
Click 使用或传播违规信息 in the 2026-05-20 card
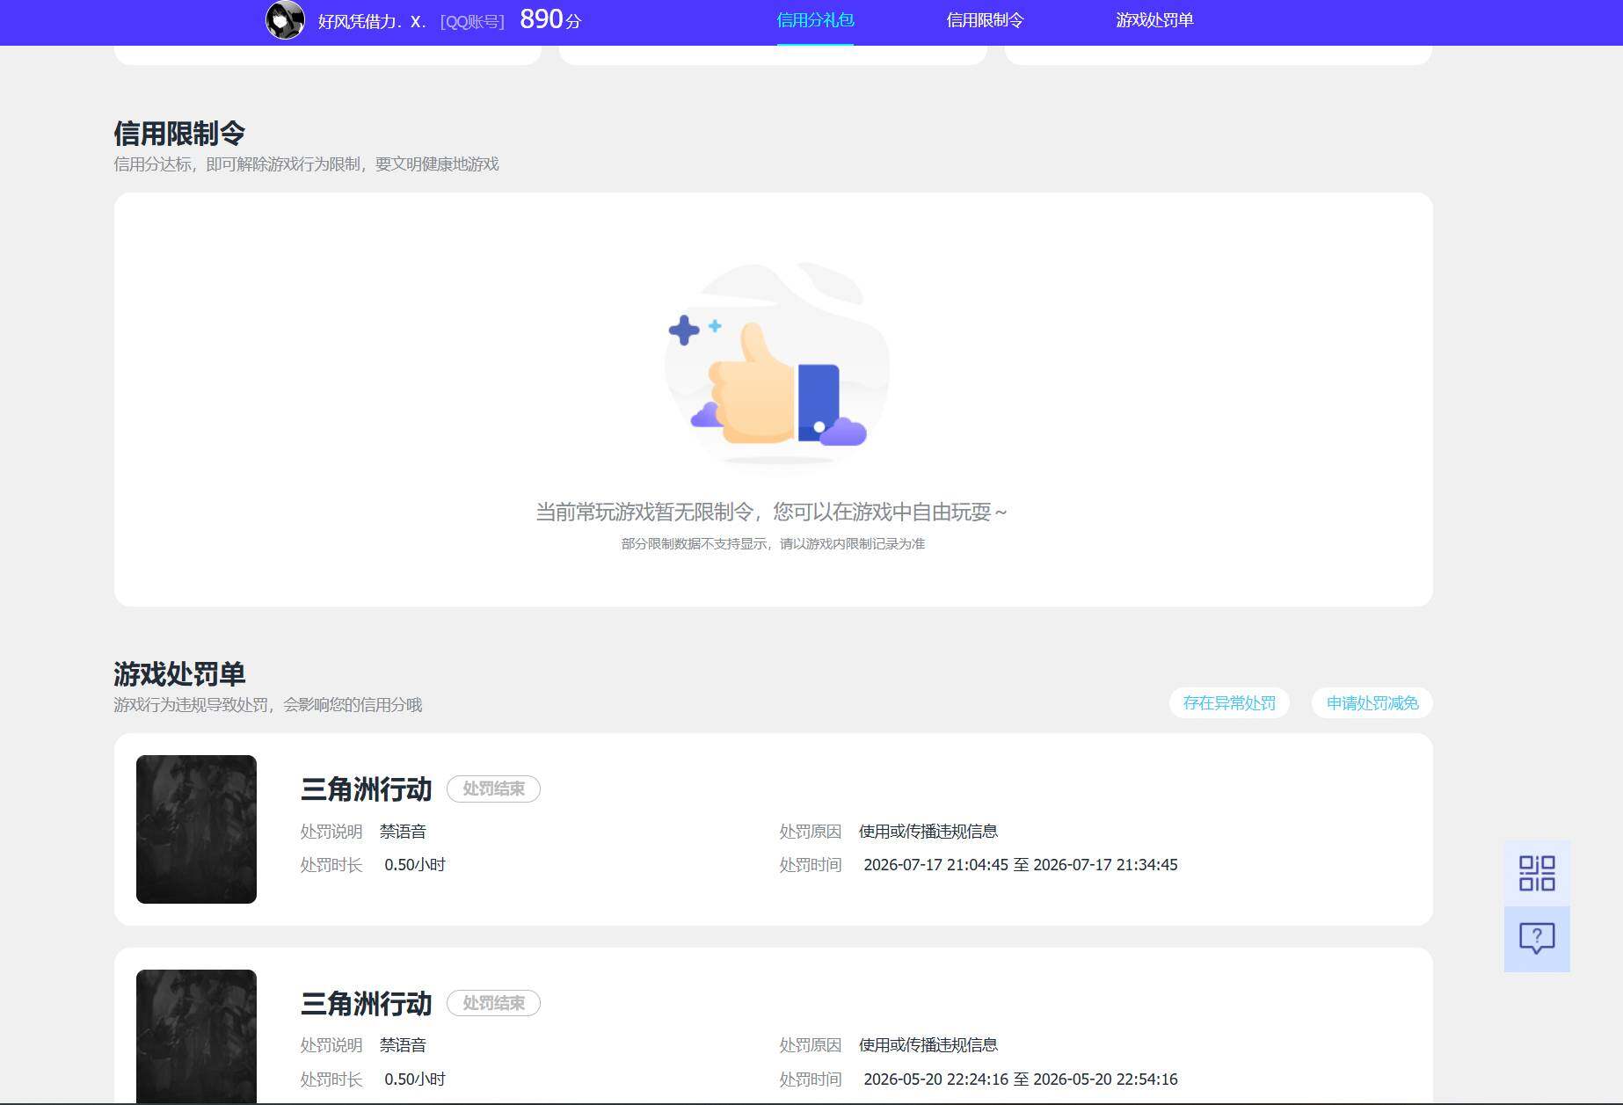click(x=928, y=1045)
